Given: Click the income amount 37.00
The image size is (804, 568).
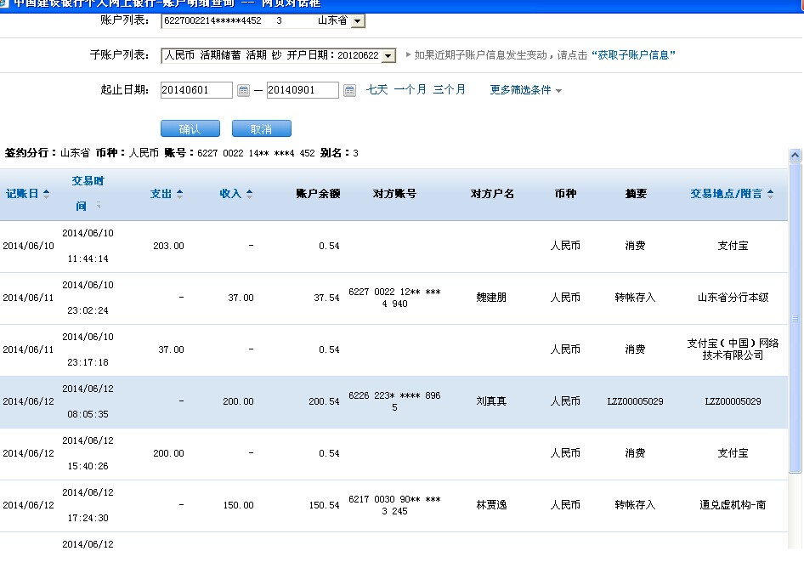Looking at the screenshot, I should coord(241,298).
